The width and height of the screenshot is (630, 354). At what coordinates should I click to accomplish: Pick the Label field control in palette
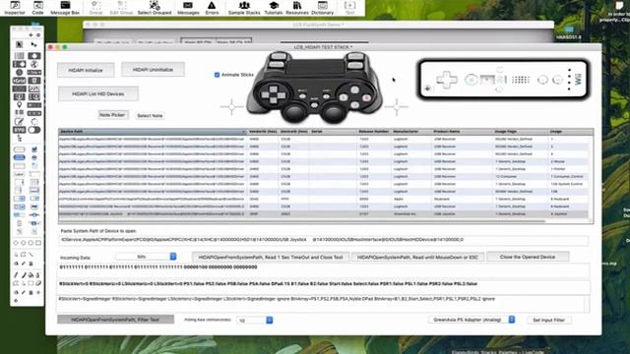[20, 174]
